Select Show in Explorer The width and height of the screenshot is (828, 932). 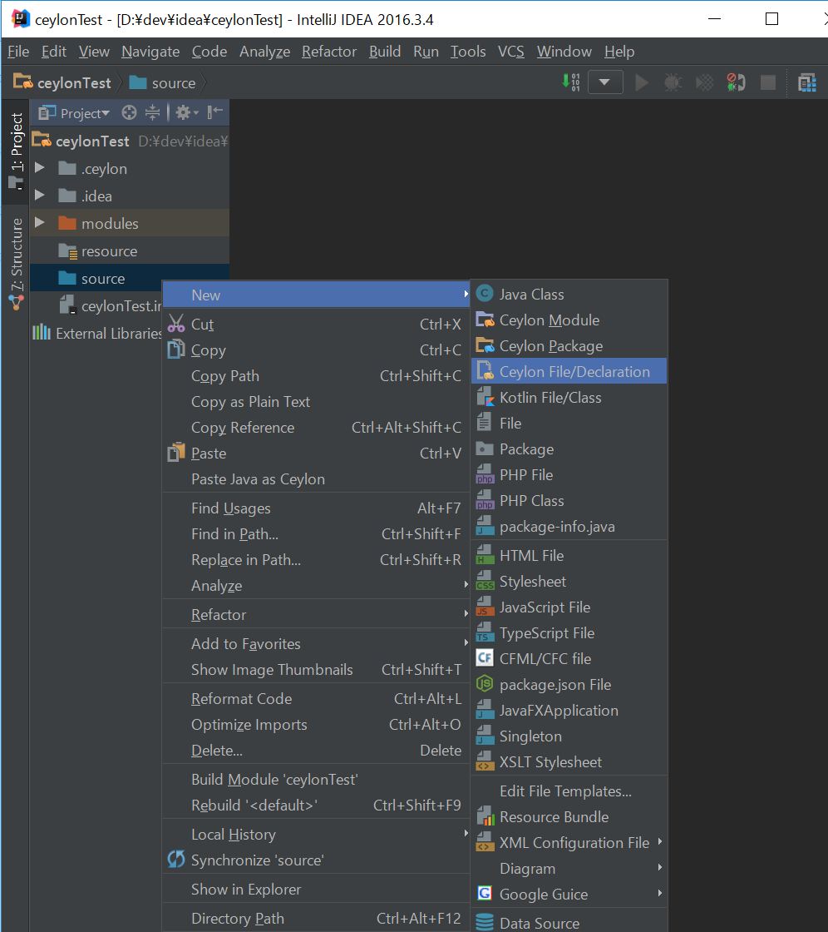click(x=316, y=890)
